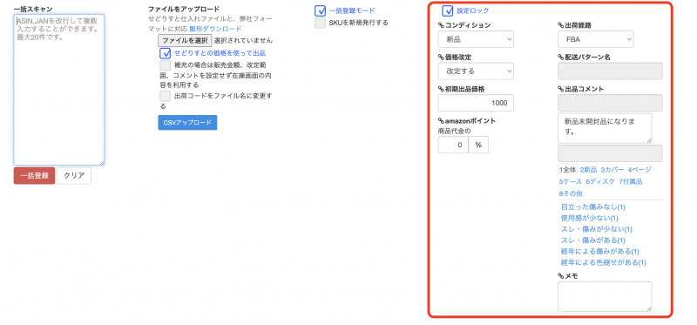Insert comment 経年による色褪せがある(1)
697x325 pixels.
(x=604, y=263)
